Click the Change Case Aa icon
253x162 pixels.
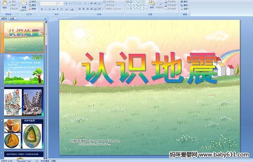click(x=67, y=9)
